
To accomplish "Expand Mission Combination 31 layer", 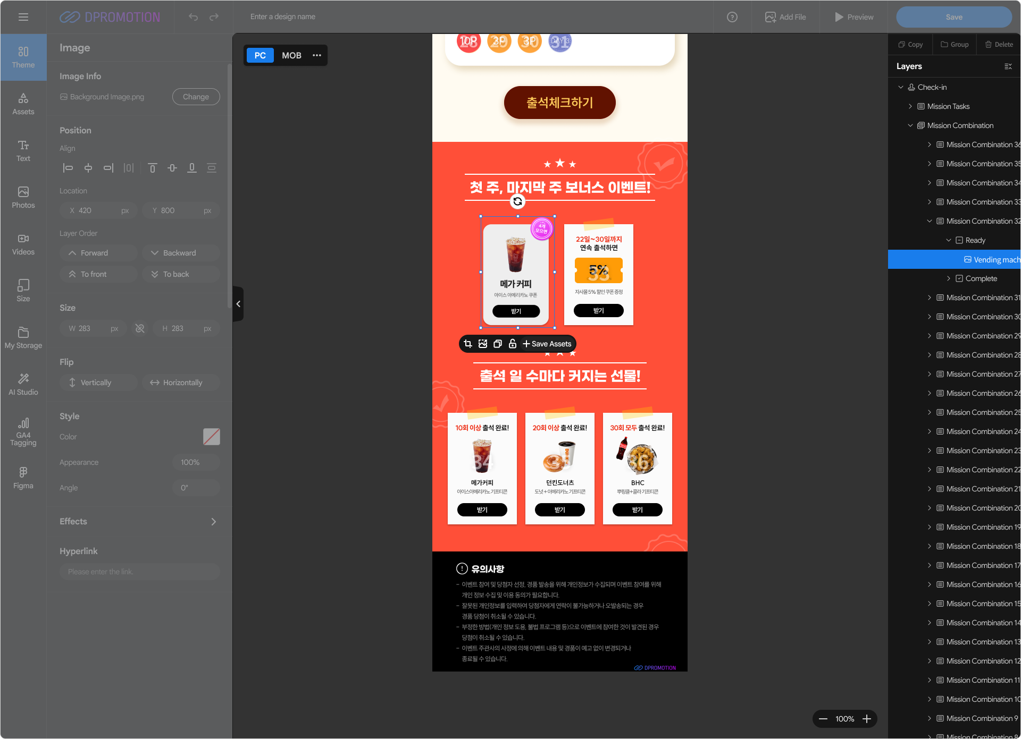I will coord(930,298).
